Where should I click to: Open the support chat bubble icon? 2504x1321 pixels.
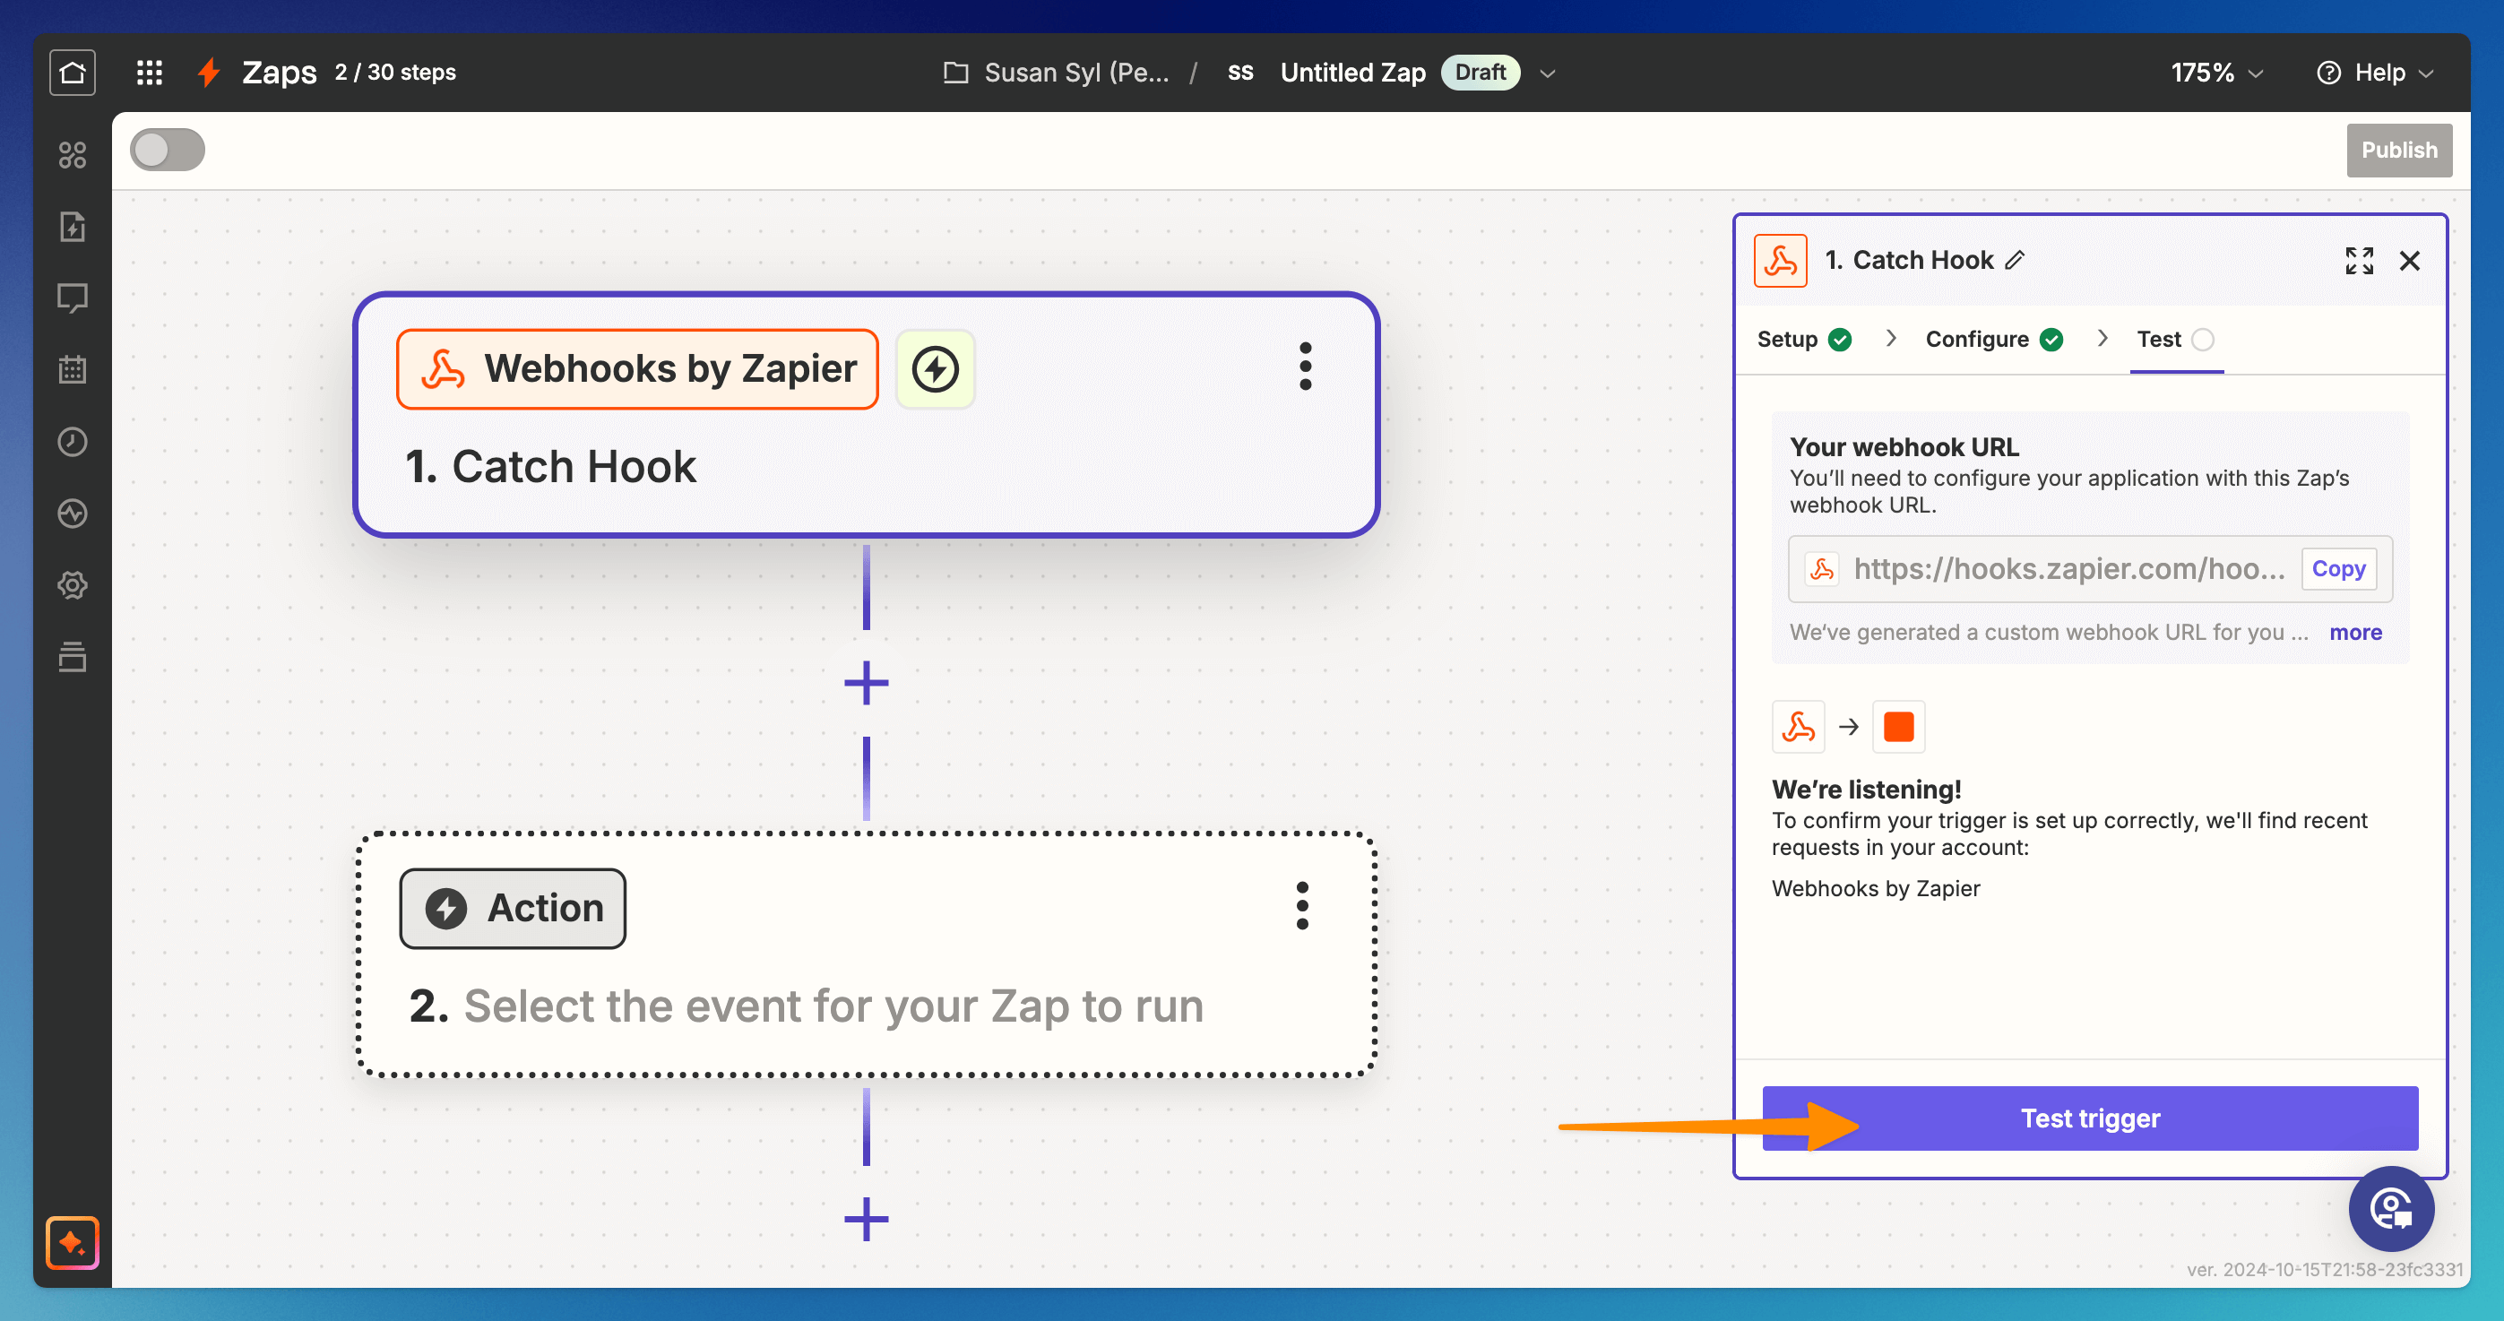tap(2390, 1208)
